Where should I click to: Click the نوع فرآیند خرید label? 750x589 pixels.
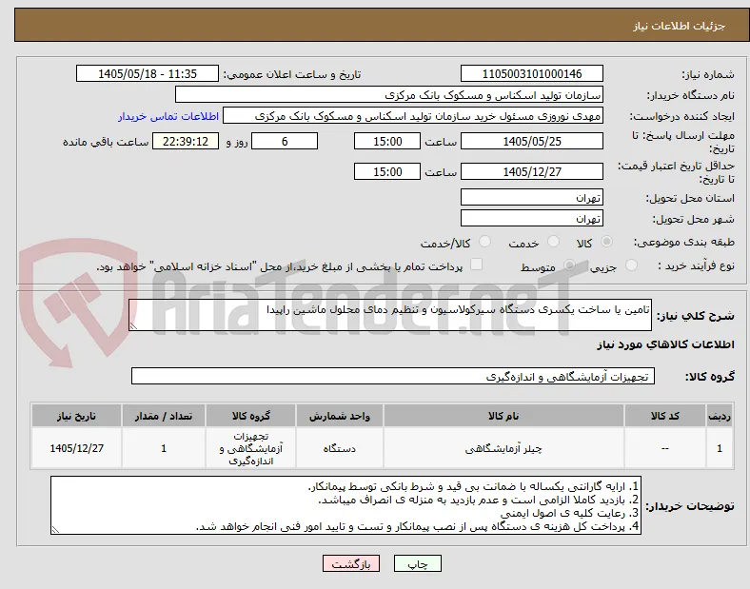(x=696, y=265)
